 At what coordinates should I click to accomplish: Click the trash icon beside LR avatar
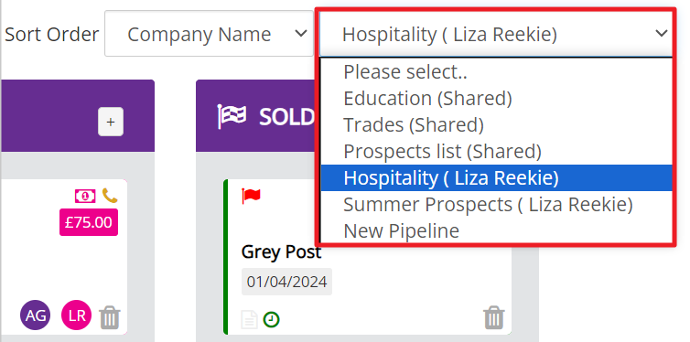coord(110,317)
